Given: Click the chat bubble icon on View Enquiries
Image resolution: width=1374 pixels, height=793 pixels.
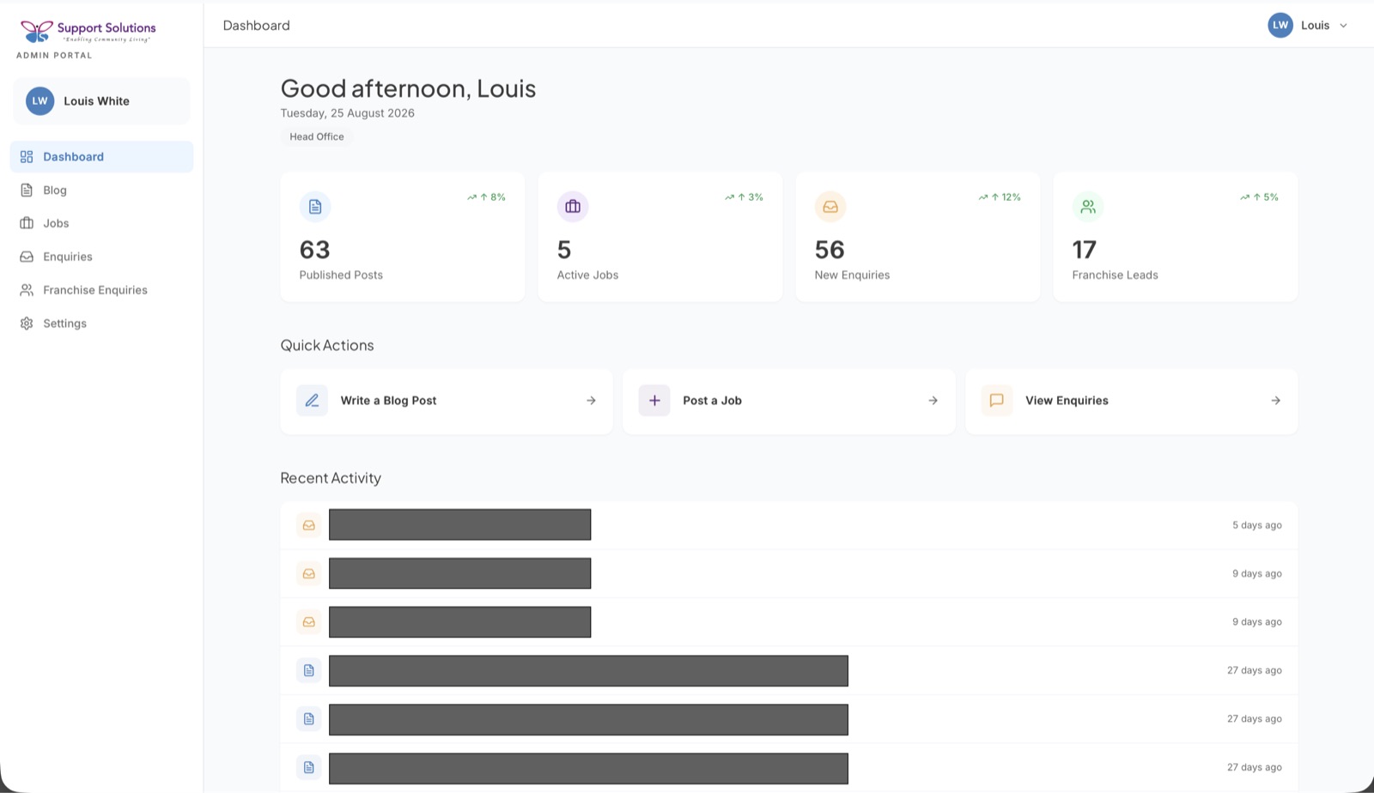Looking at the screenshot, I should [x=997, y=401].
